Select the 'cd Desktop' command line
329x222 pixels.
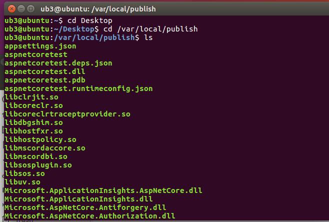(x=90, y=20)
